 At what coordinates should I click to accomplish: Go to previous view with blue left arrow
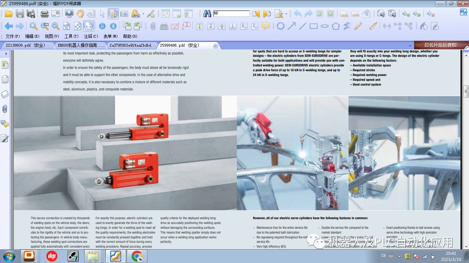[9, 26]
